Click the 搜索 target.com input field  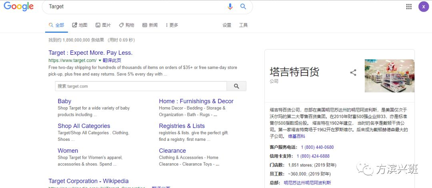click(141, 86)
